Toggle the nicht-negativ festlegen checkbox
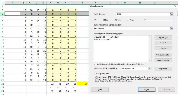 tap(95, 64)
